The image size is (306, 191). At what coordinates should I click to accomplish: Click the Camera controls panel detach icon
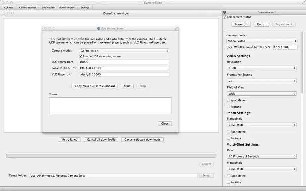click(x=225, y=12)
